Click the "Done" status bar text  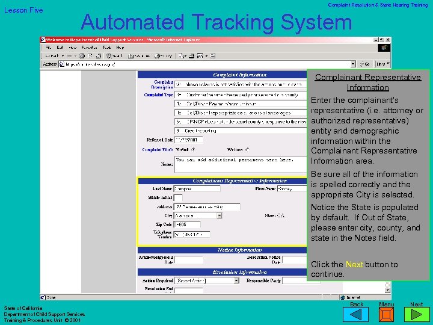pos(51,298)
